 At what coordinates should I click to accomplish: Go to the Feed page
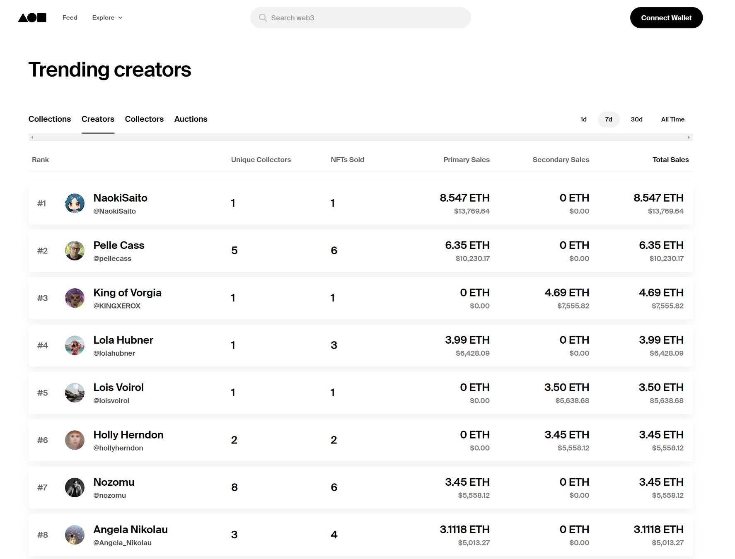[x=70, y=18]
